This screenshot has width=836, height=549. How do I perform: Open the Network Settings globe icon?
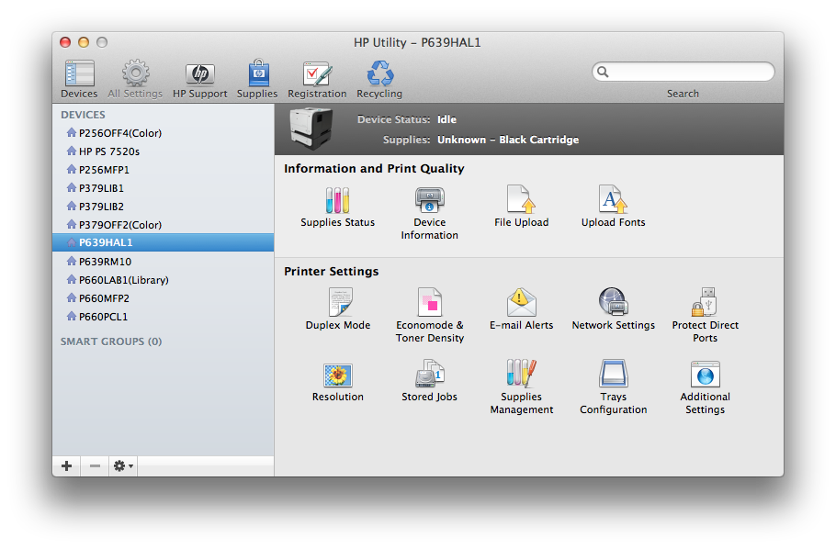pyautogui.click(x=613, y=302)
